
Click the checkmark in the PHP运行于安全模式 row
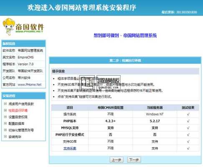(x=188, y=135)
